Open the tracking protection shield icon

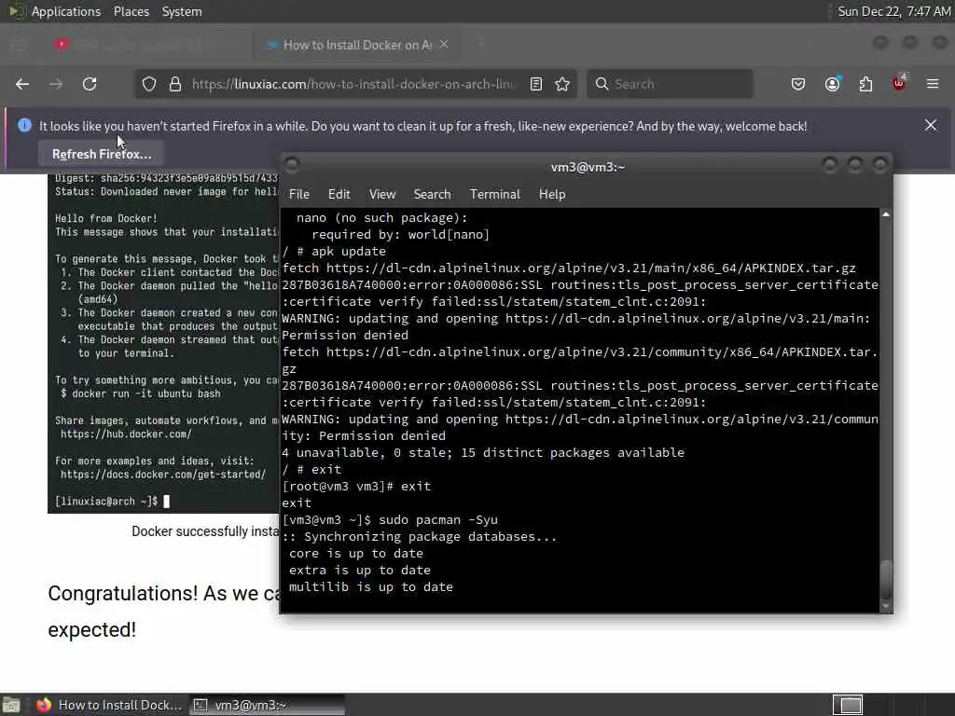tap(149, 84)
